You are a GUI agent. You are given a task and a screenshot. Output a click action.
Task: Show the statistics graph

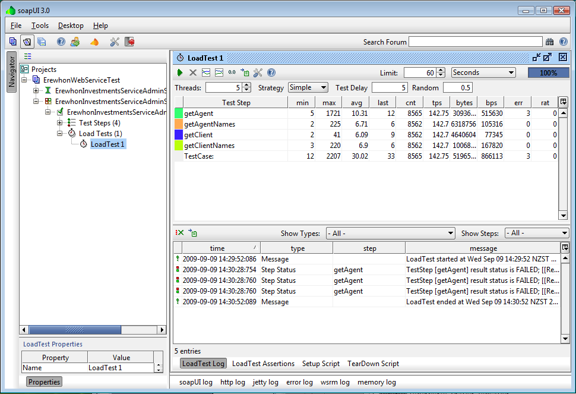(x=206, y=73)
